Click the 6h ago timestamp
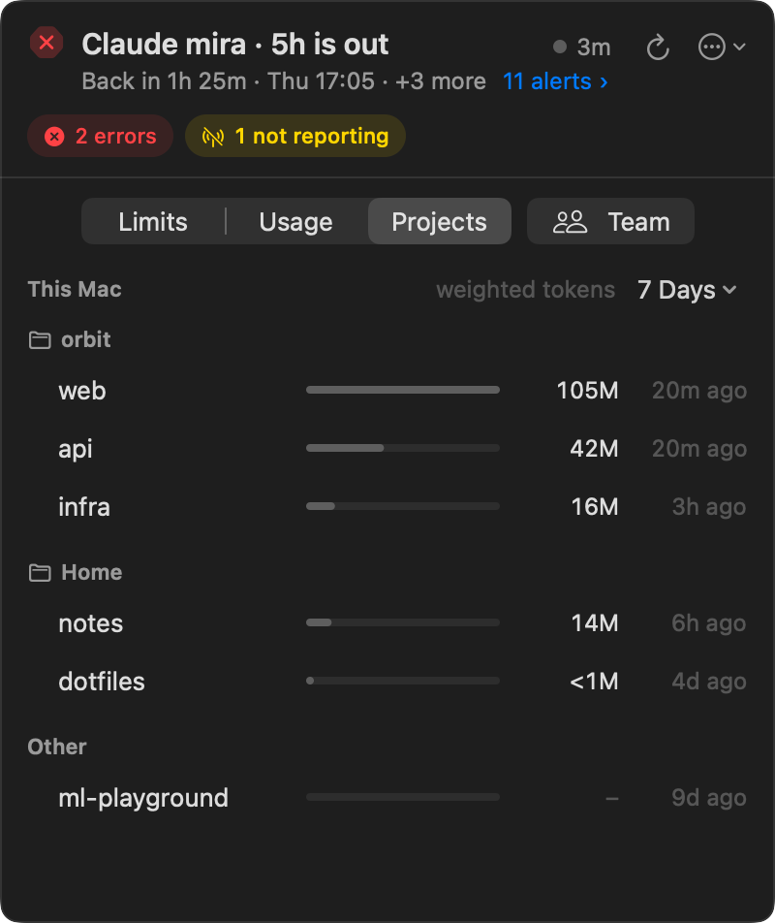The image size is (775, 923). click(708, 622)
